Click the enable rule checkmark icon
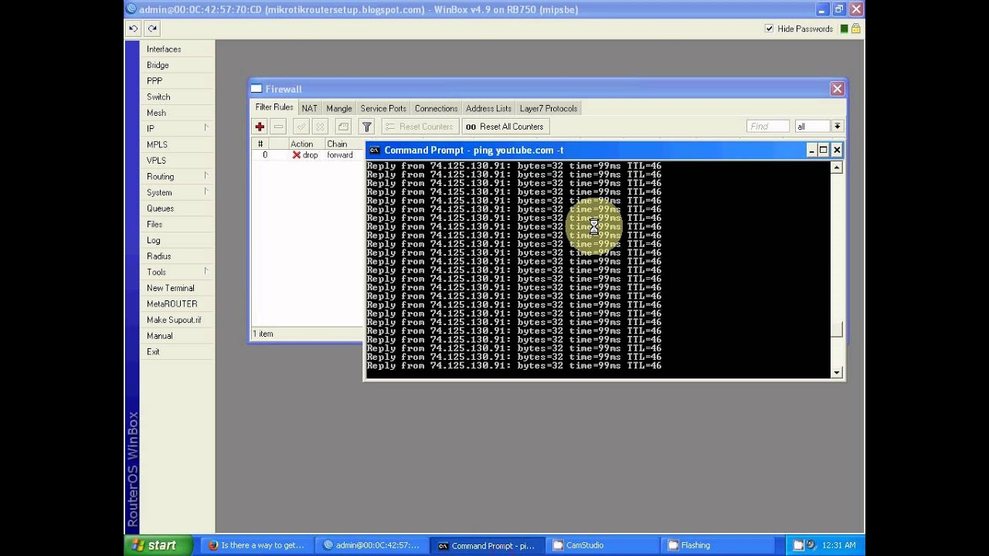Viewport: 989px width, 556px height. 301,127
